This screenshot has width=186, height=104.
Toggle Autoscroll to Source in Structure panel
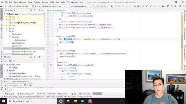(10, 61)
